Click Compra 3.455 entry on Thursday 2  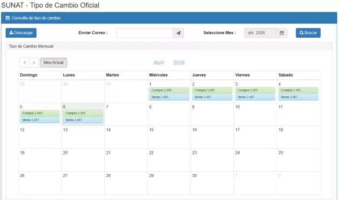coord(212,90)
